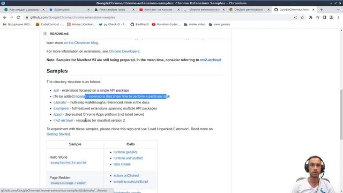Screen dimensions: 343x193
Task: Click the examples/page-redder code path
Action: pos(68,183)
